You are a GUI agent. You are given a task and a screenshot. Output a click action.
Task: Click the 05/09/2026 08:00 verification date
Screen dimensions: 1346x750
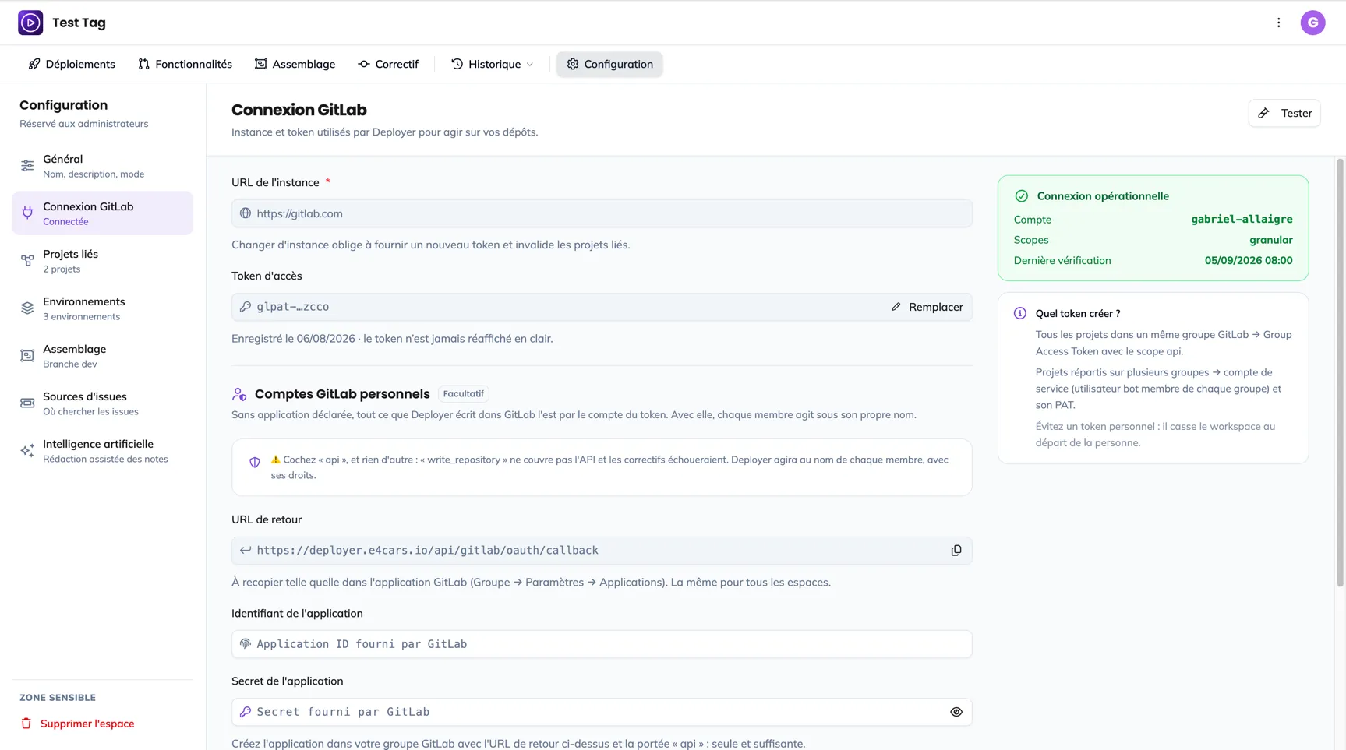[1249, 260]
